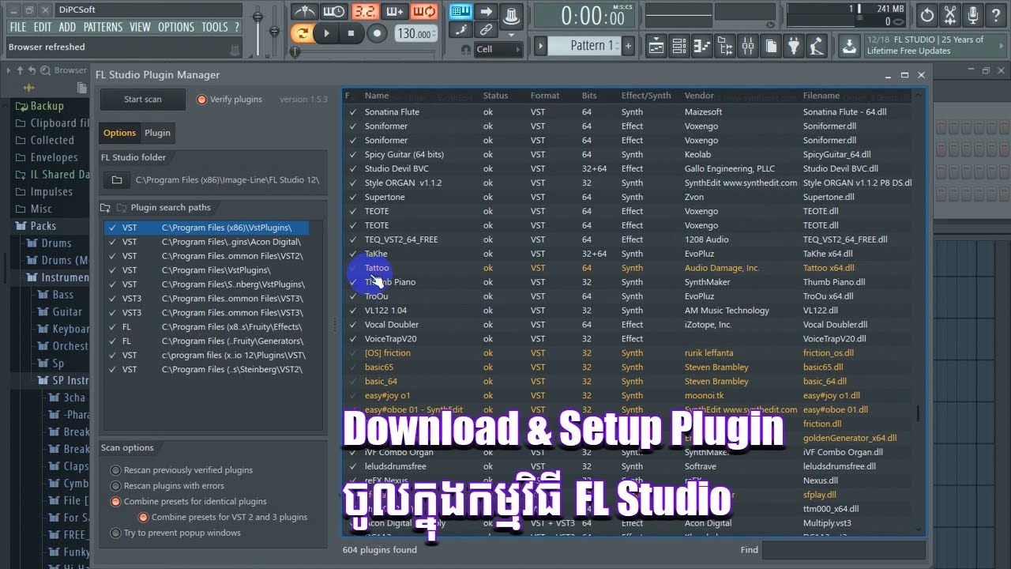The height and width of the screenshot is (569, 1011).
Task: Collapse the Packs folder in Browser
Action: [x=43, y=226]
